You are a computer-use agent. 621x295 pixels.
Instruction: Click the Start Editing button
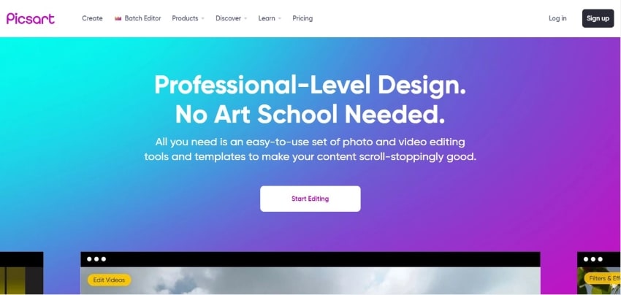310,199
